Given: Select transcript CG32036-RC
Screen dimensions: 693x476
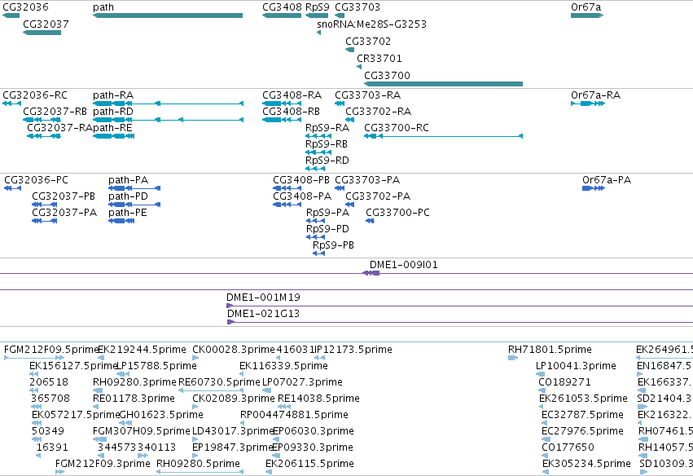Looking at the screenshot, I should pos(35,95).
